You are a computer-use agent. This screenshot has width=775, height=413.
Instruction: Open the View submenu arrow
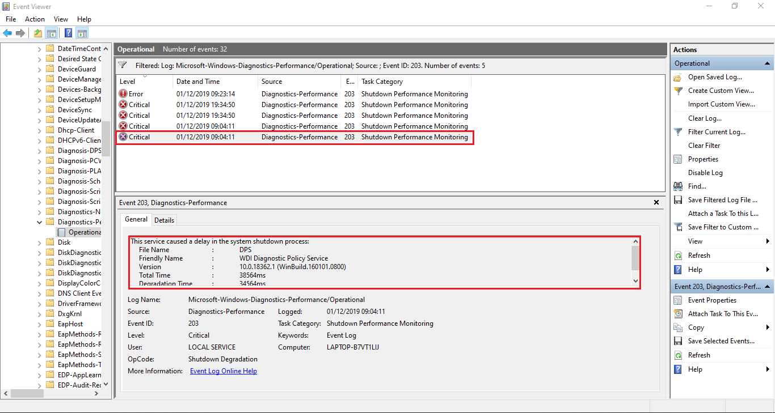768,241
